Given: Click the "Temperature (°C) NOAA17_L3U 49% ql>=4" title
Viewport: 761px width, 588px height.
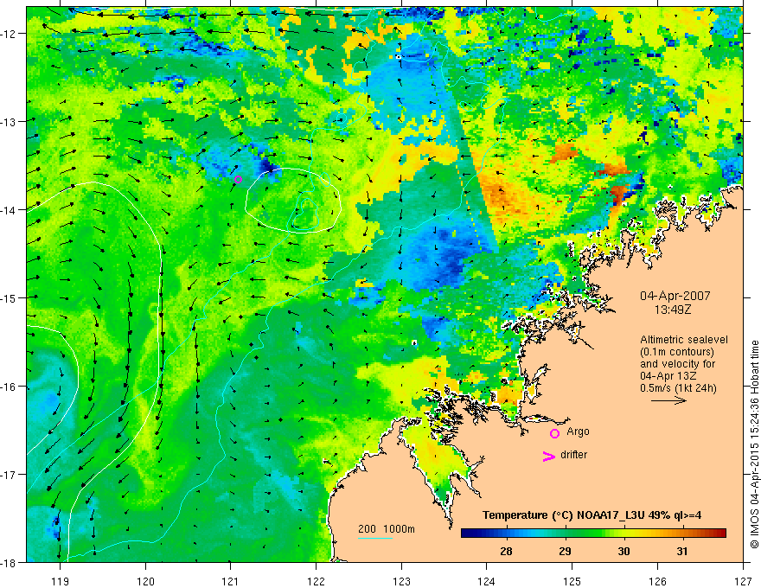Looking at the screenshot, I should tap(592, 515).
